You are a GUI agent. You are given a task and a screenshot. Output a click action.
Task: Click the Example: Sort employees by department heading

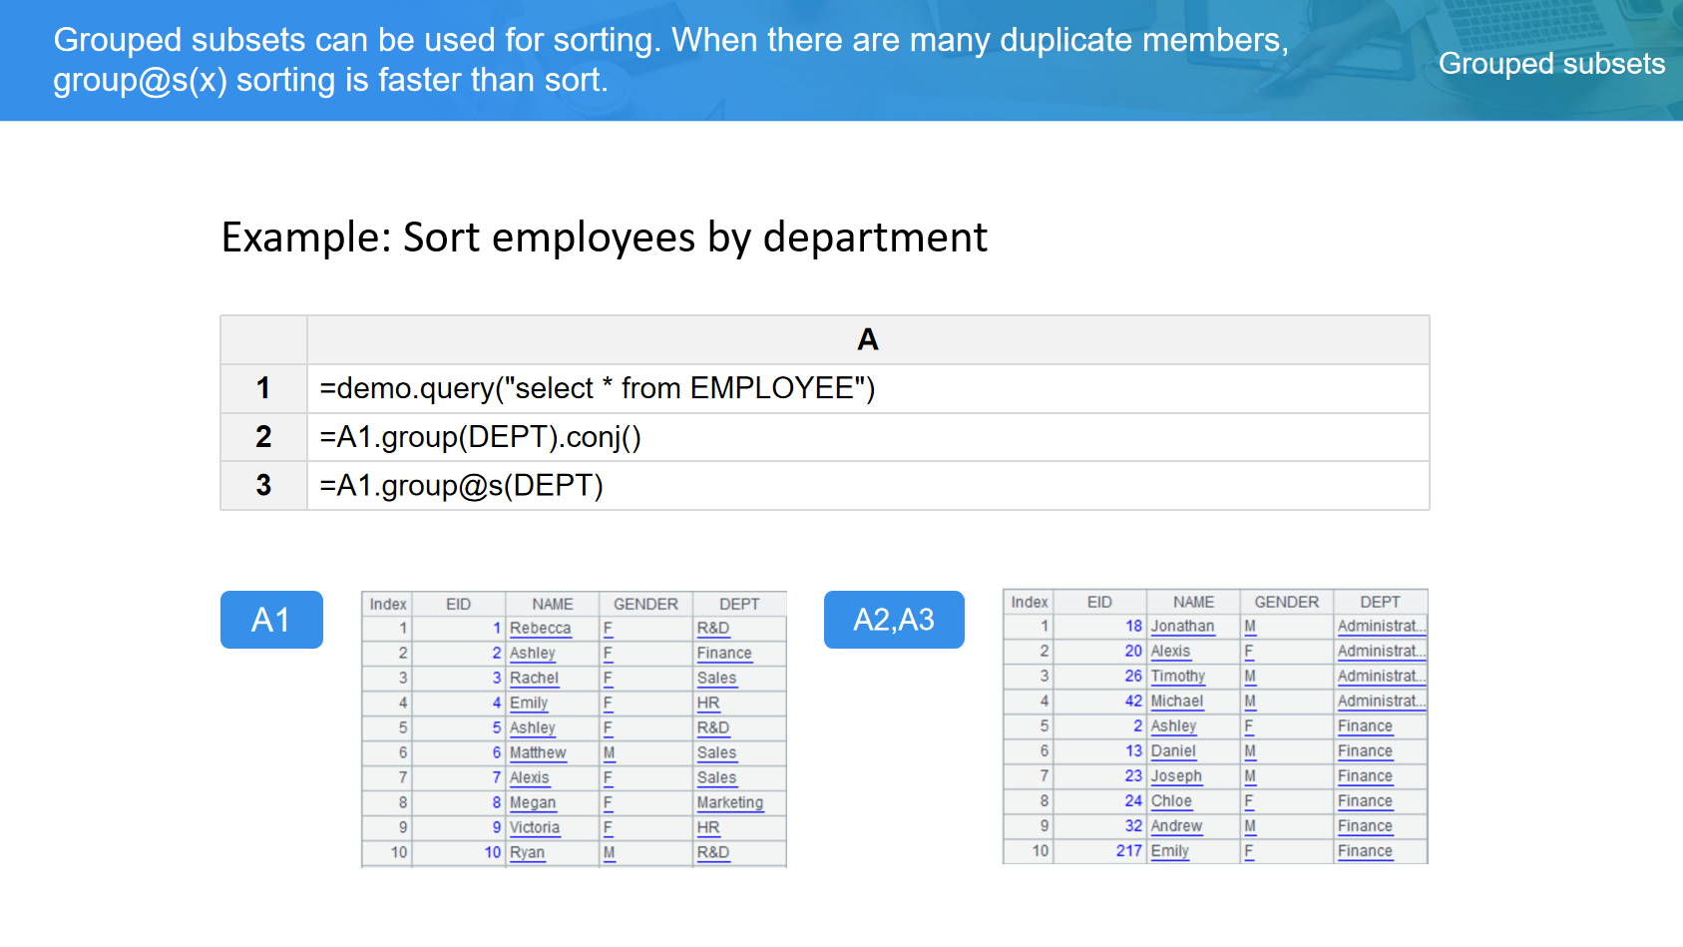click(x=604, y=237)
